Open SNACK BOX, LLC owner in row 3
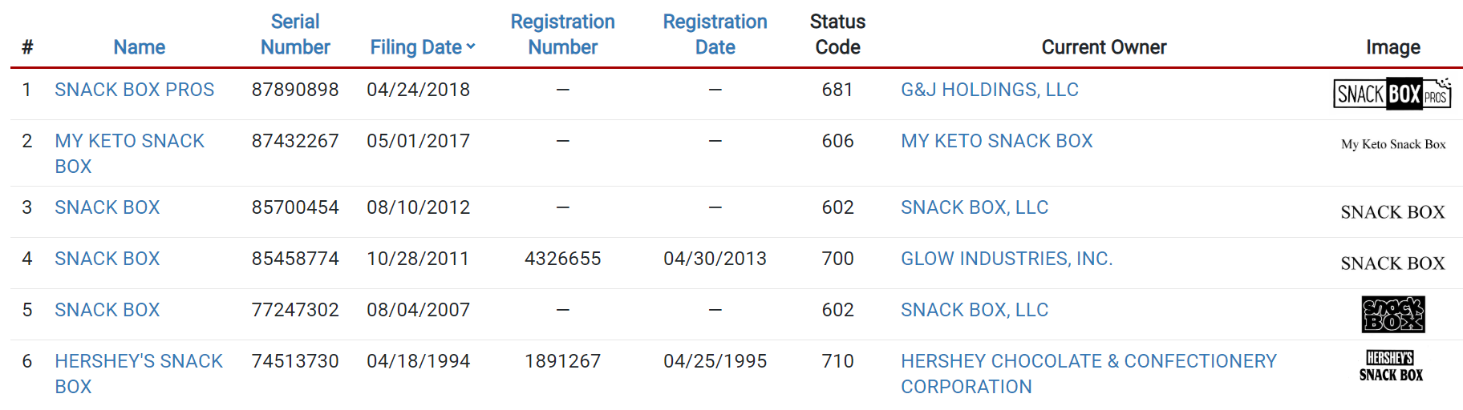Viewport: 1463px width, 410px height. 974,207
